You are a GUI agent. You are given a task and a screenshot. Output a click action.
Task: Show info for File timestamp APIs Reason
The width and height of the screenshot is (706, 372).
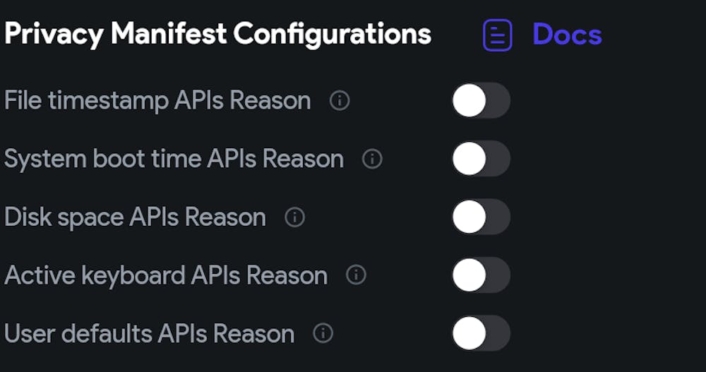tap(340, 101)
